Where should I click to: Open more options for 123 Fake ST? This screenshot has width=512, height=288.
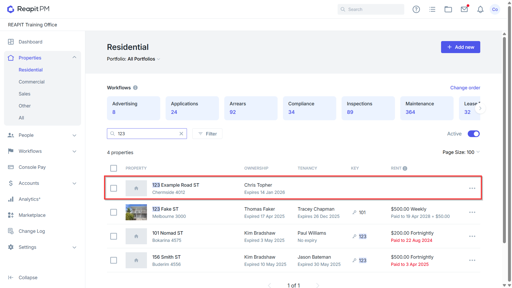click(472, 212)
